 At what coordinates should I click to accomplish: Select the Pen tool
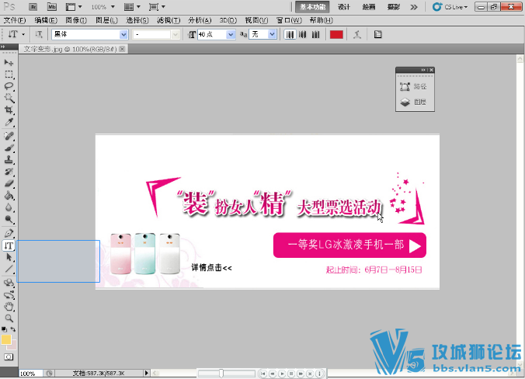pos(9,233)
